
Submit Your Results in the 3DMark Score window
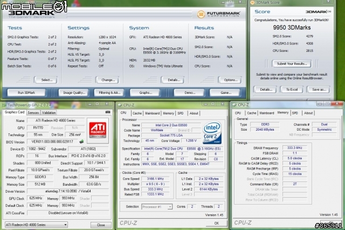point(292,64)
